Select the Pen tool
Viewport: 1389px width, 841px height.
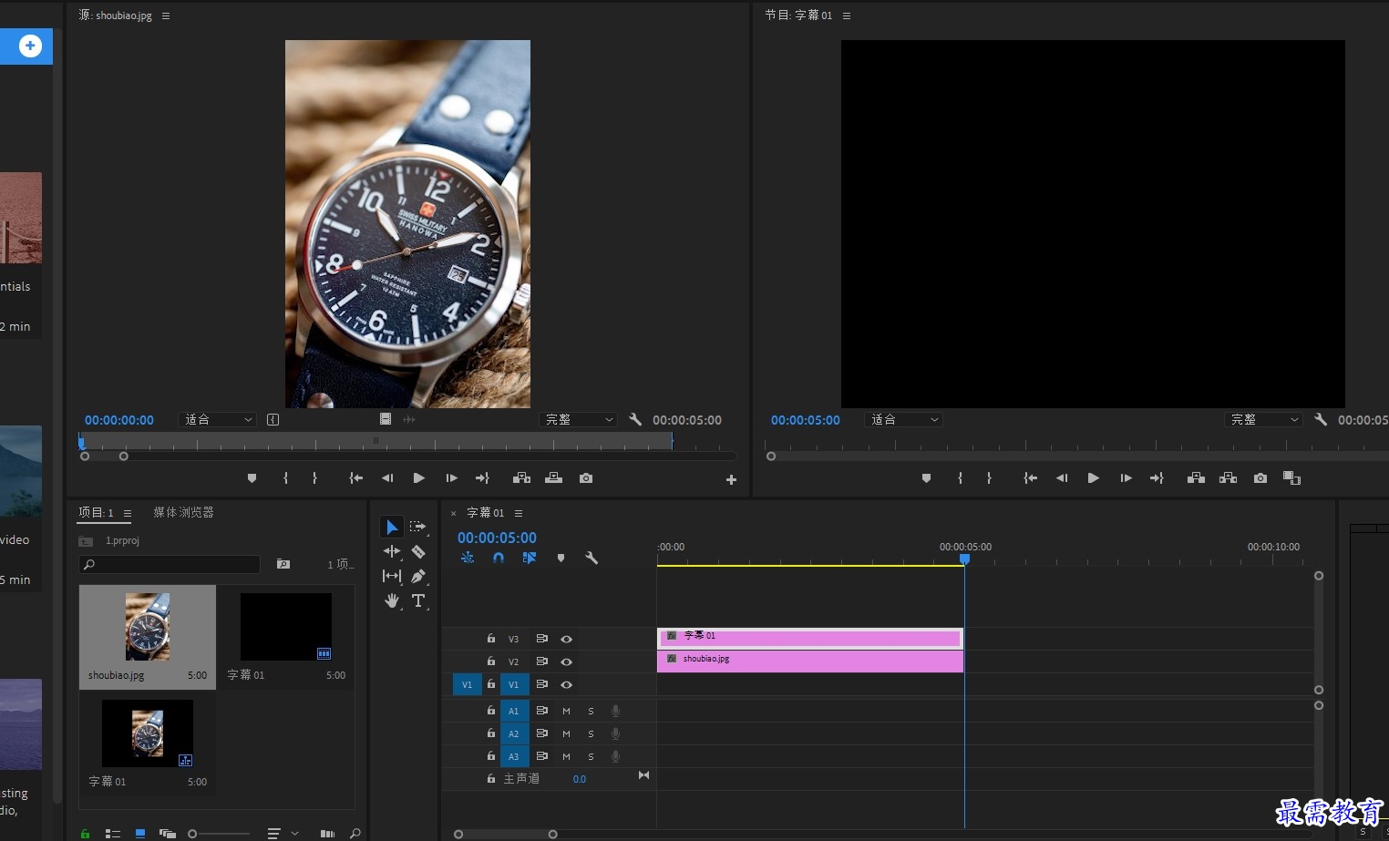[418, 576]
